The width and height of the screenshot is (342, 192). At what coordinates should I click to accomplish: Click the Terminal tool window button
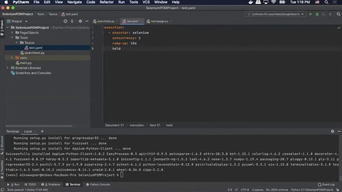point(73,185)
